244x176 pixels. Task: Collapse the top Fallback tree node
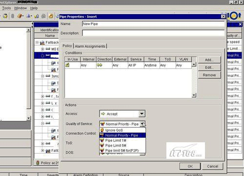(x=37, y=43)
